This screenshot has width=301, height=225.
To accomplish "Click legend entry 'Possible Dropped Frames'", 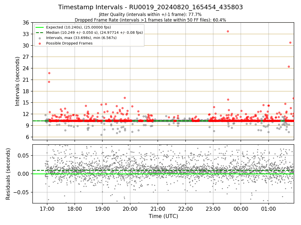I will point(69,43).
